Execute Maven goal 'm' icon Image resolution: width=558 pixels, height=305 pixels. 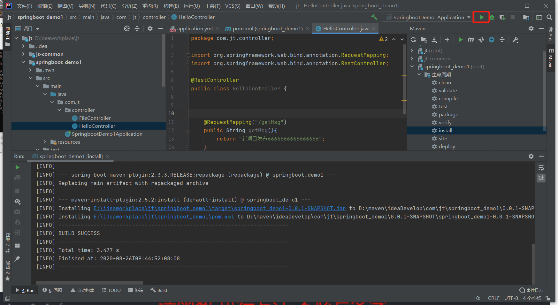tap(471, 40)
